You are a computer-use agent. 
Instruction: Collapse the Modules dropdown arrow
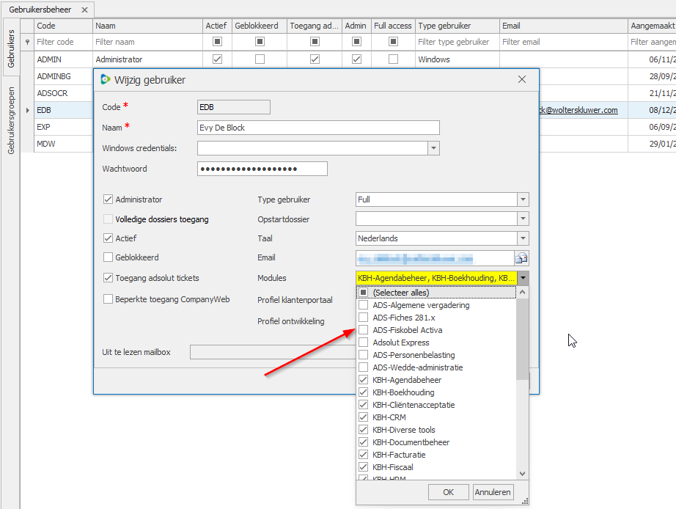pyautogui.click(x=523, y=278)
